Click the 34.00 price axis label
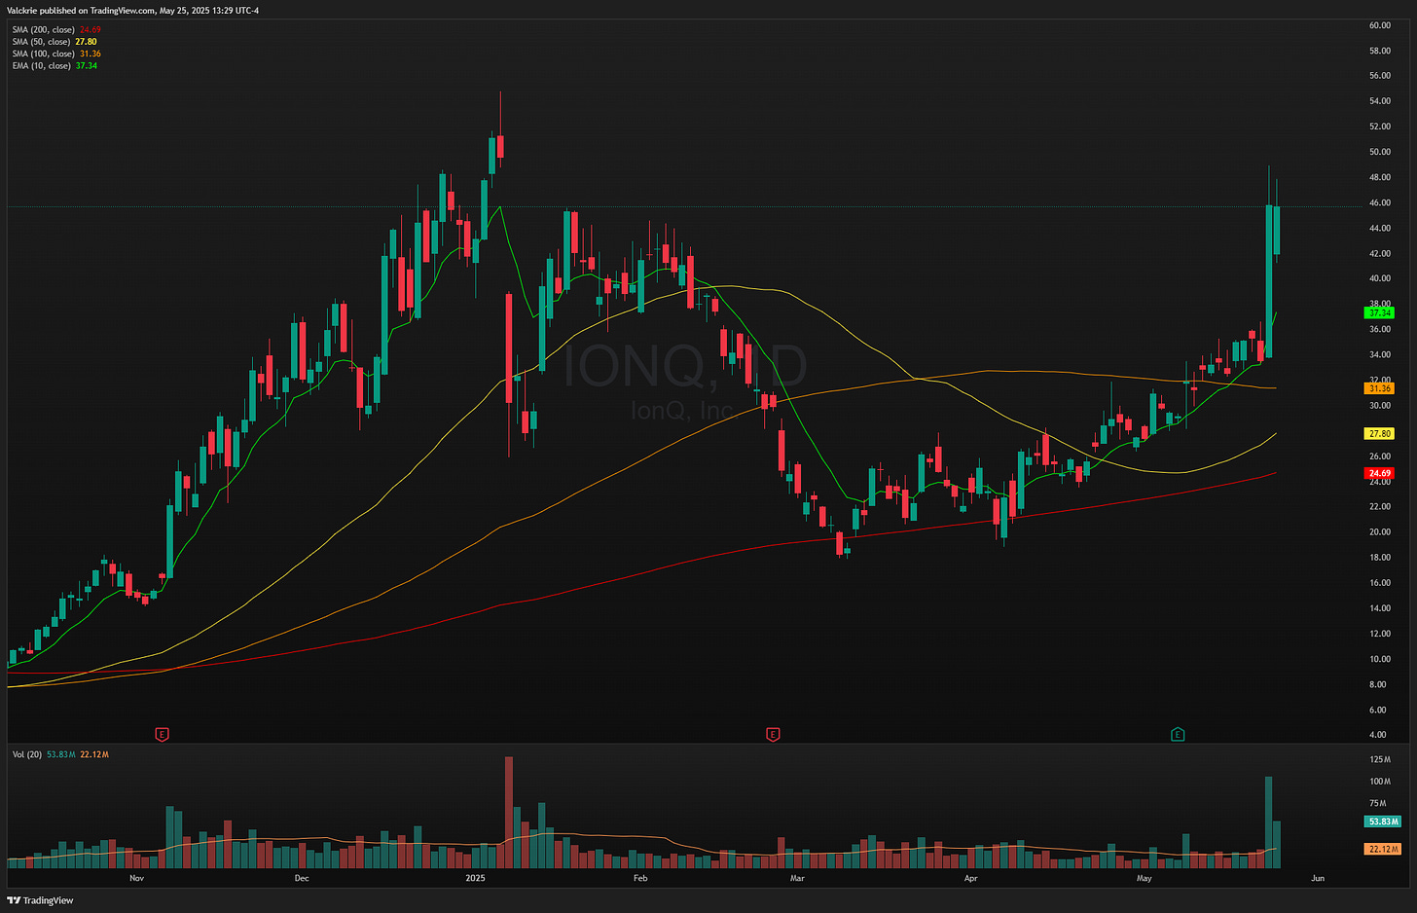Image resolution: width=1417 pixels, height=913 pixels. pyautogui.click(x=1380, y=354)
